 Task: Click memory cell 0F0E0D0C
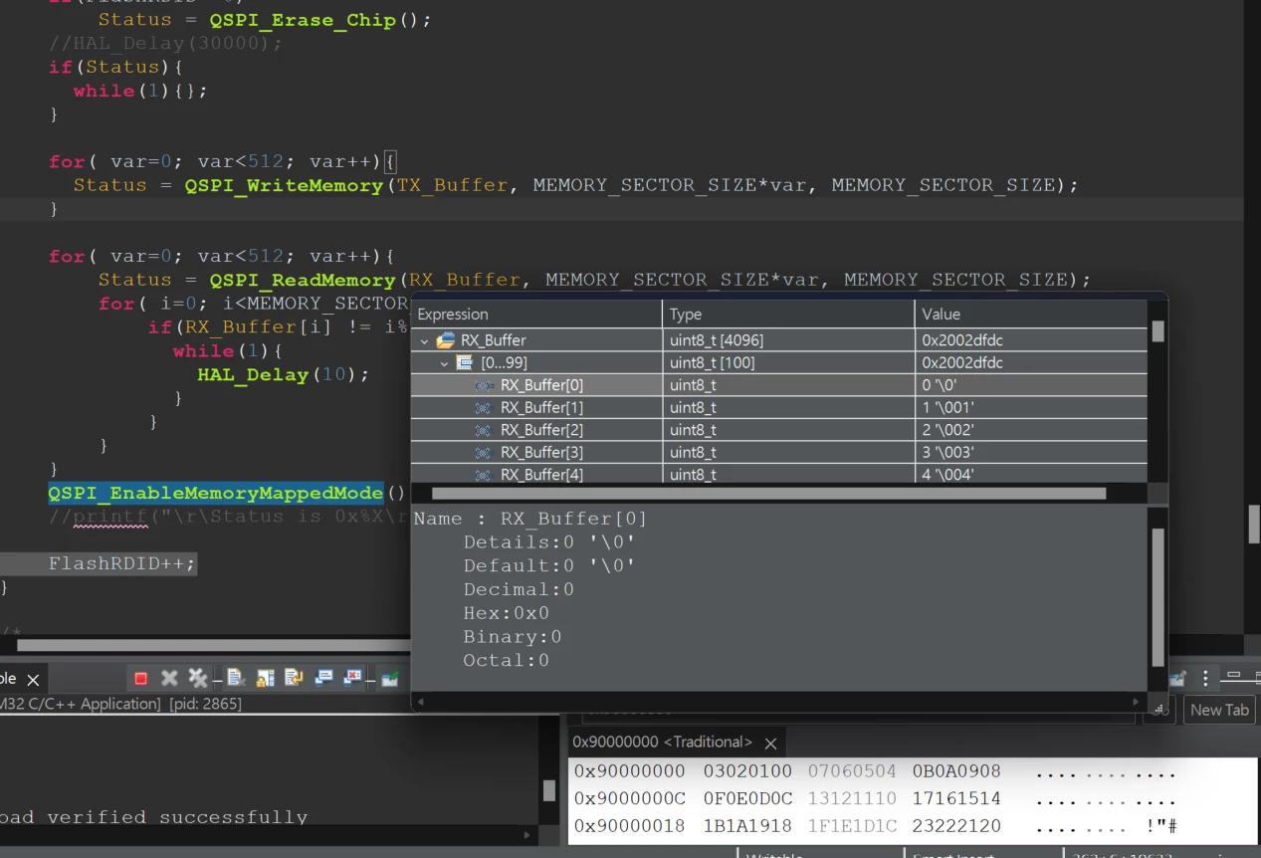(747, 798)
